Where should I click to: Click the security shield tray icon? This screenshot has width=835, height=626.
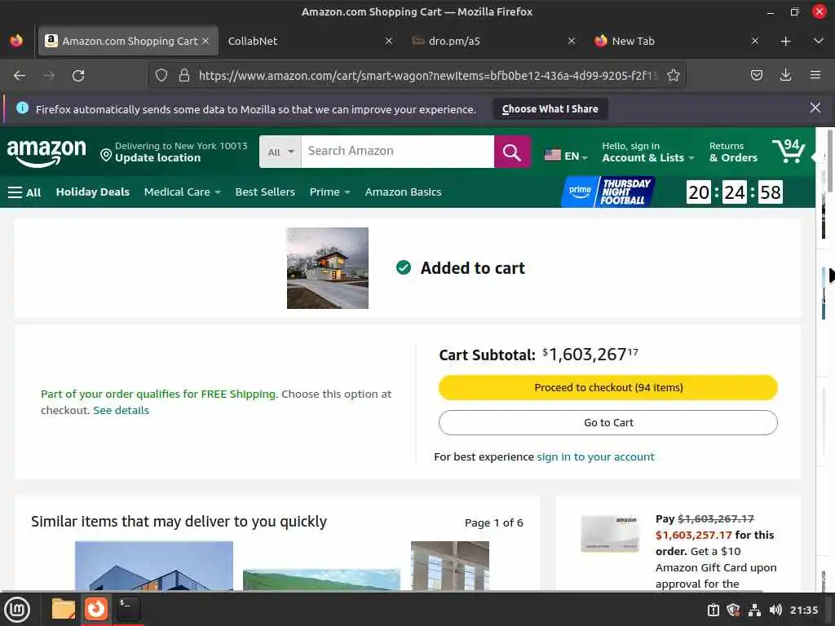(x=733, y=610)
